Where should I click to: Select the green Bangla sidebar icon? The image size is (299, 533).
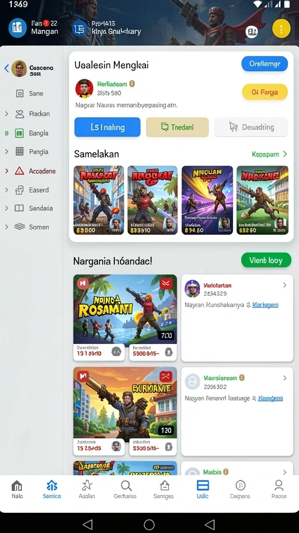pos(20,133)
